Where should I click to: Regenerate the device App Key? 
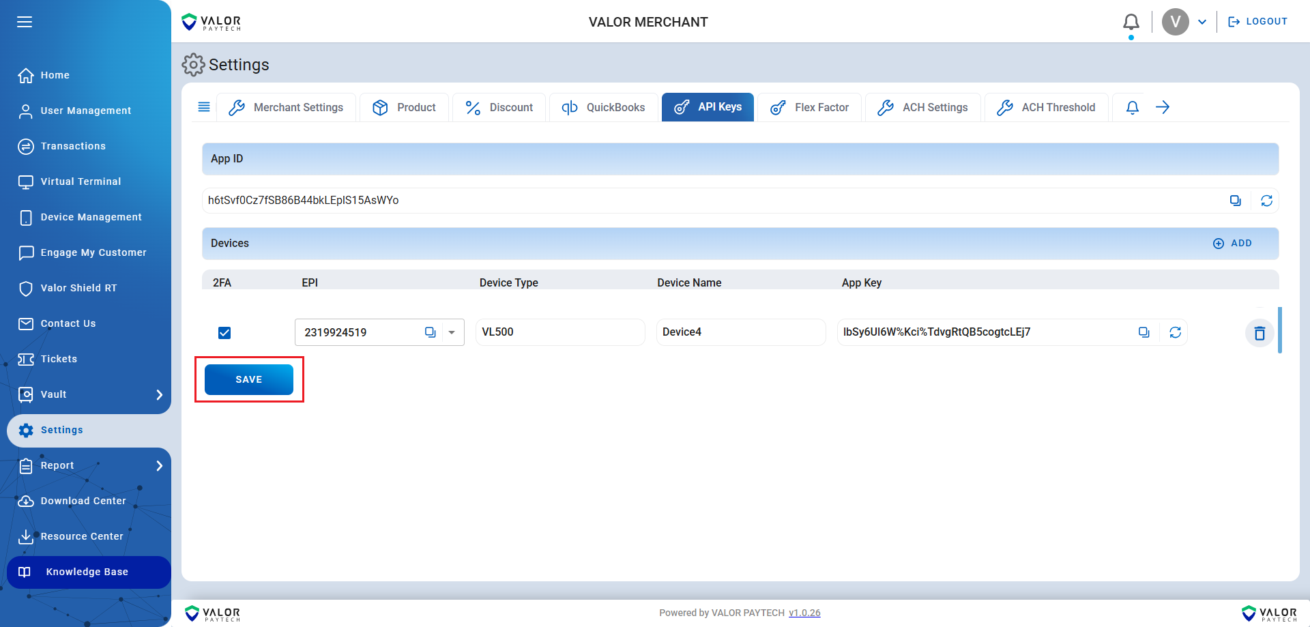pos(1175,332)
